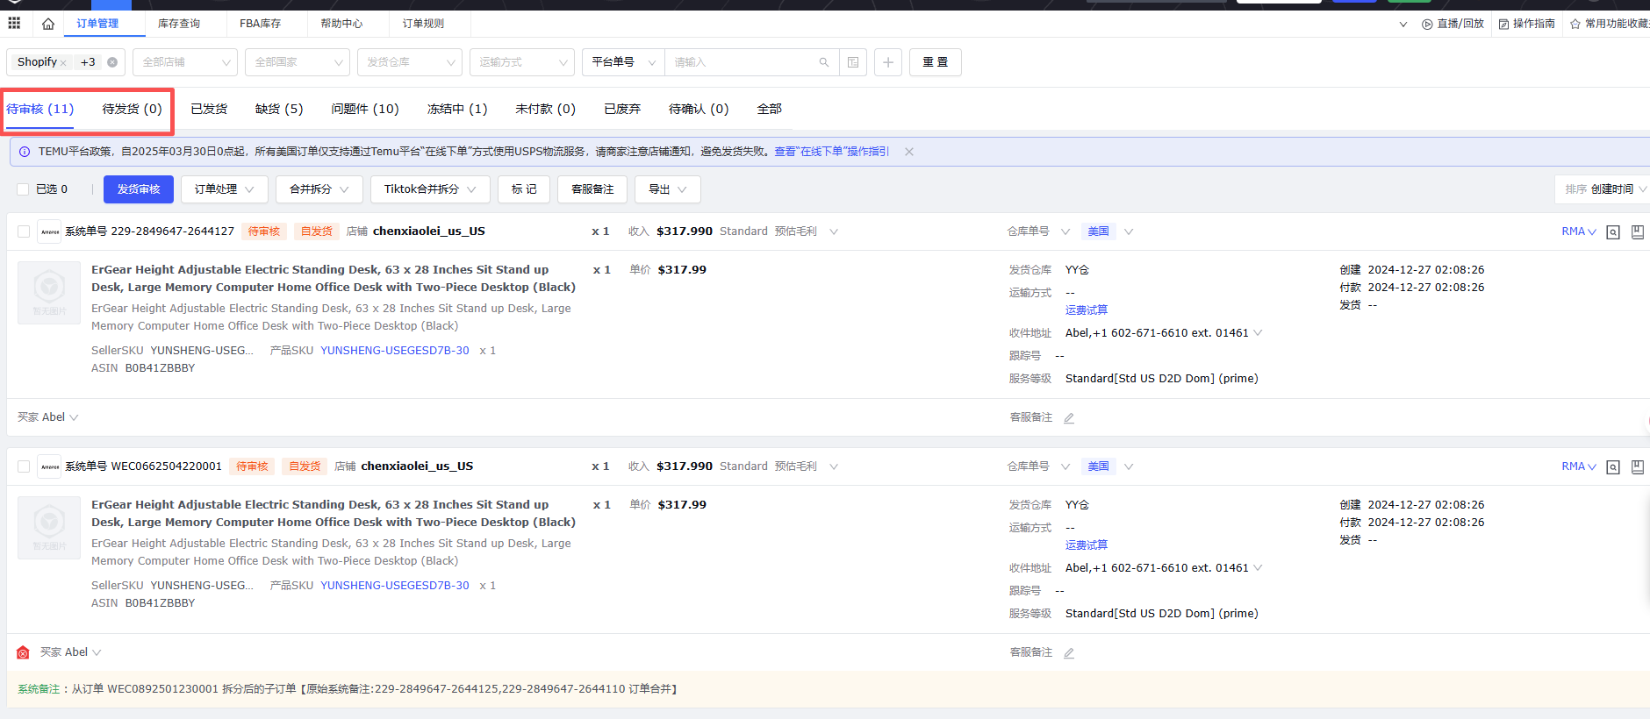The image size is (1650, 719).
Task: Open the 运费试算 link in first order
Action: click(x=1086, y=310)
